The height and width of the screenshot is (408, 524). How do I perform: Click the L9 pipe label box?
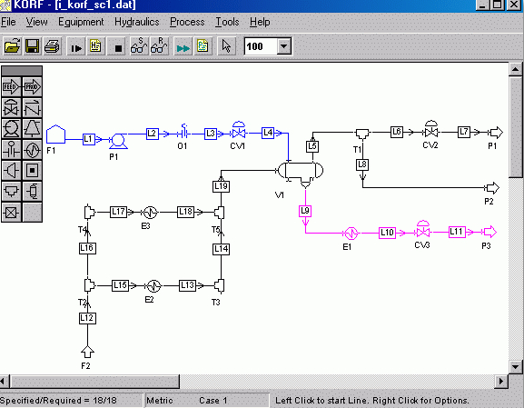tap(305, 211)
